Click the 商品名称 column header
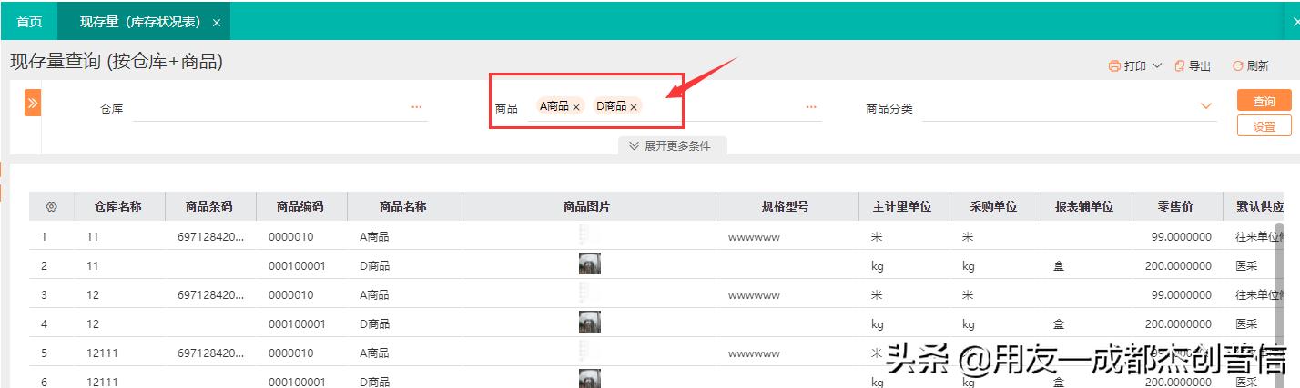The width and height of the screenshot is (1300, 388). coord(404,206)
